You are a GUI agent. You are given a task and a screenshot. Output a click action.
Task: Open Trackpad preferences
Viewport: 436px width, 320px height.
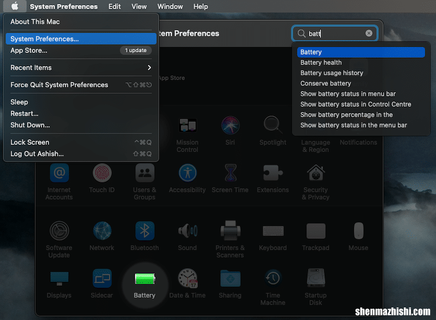[x=316, y=231]
